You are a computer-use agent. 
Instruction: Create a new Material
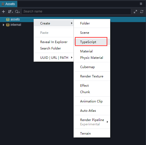pos(92,51)
